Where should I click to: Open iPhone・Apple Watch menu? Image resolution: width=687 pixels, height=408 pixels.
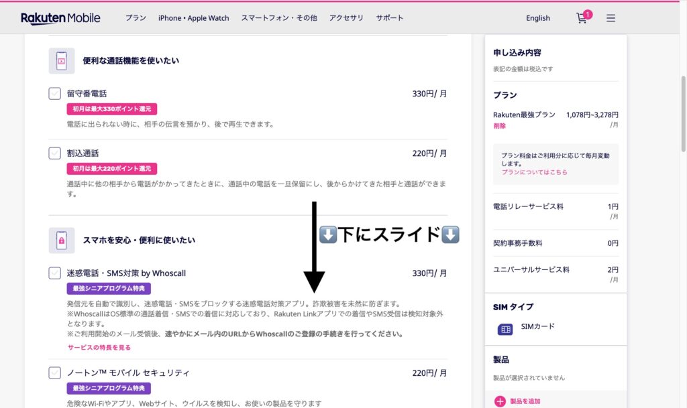click(x=194, y=18)
